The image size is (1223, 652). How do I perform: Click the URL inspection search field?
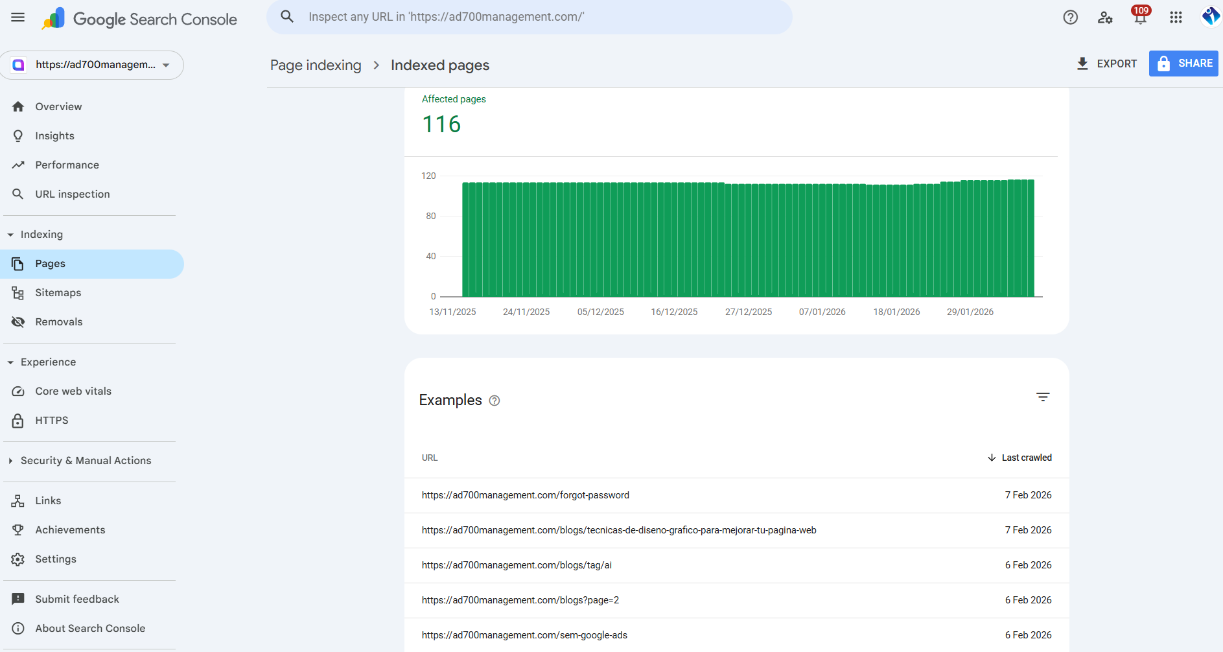pyautogui.click(x=529, y=17)
